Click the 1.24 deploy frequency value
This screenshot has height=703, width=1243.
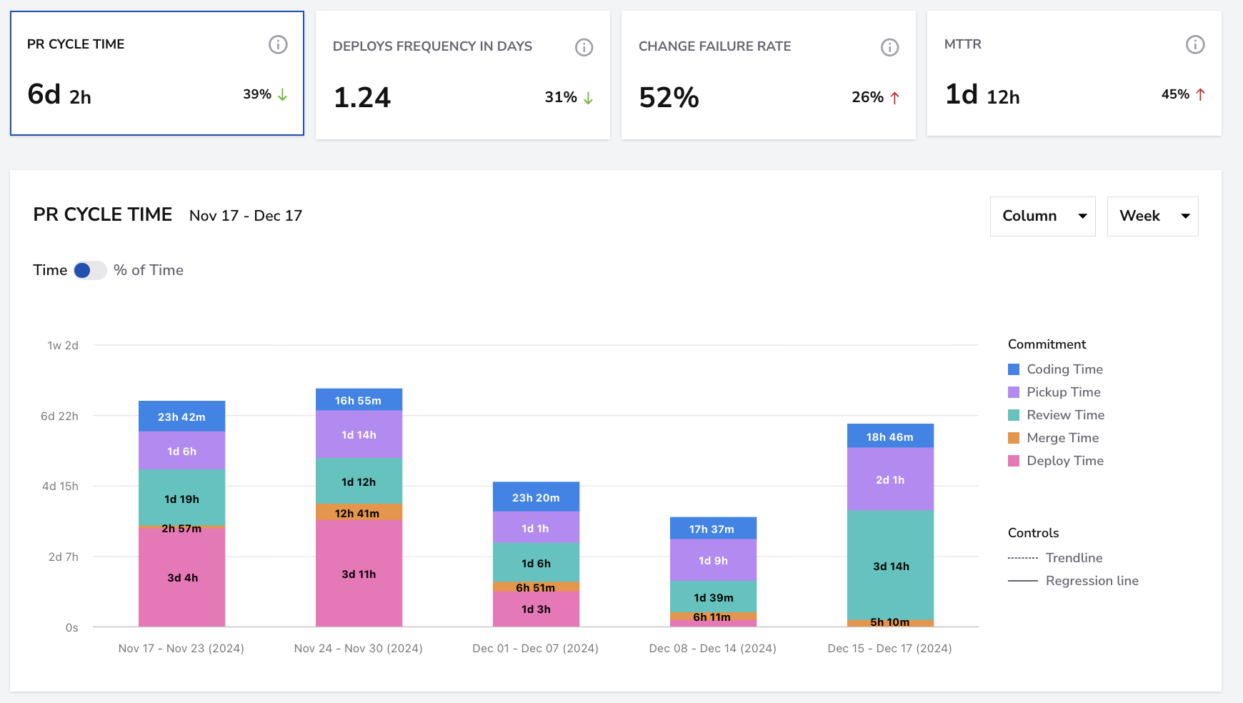point(362,98)
